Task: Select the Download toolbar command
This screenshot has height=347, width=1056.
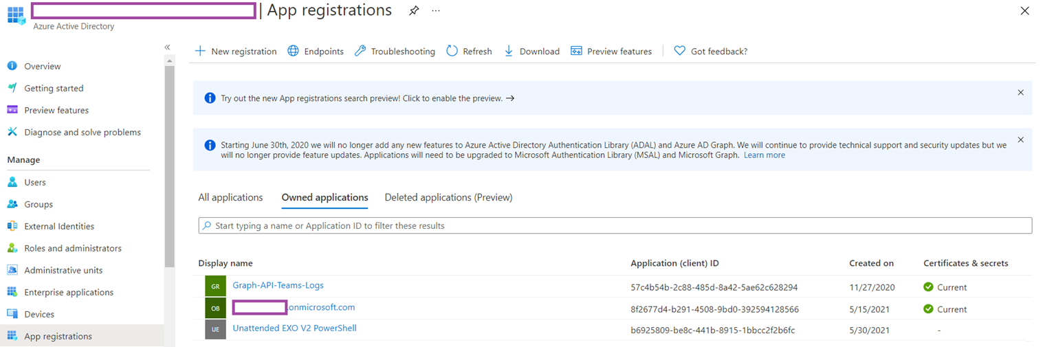Action: pos(531,51)
